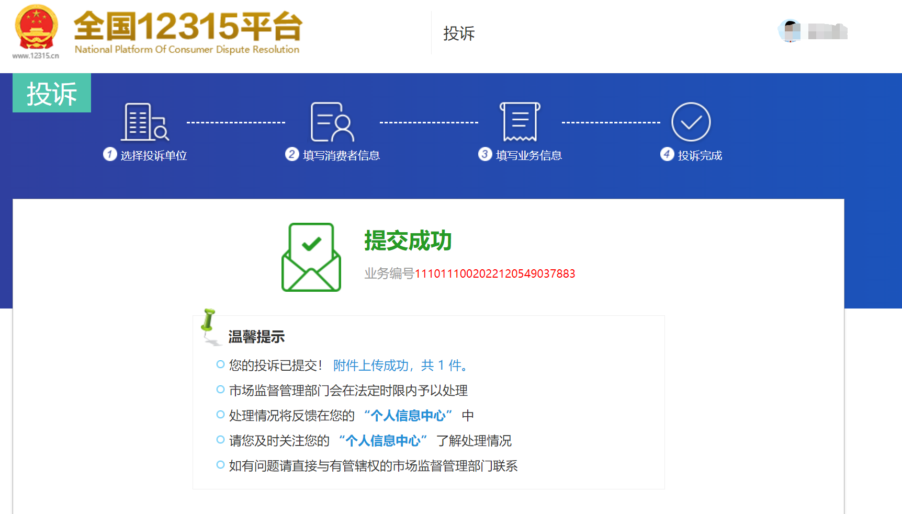902x514 pixels.
Task: Click the 您的投诉已提交 text
Action: (x=275, y=365)
